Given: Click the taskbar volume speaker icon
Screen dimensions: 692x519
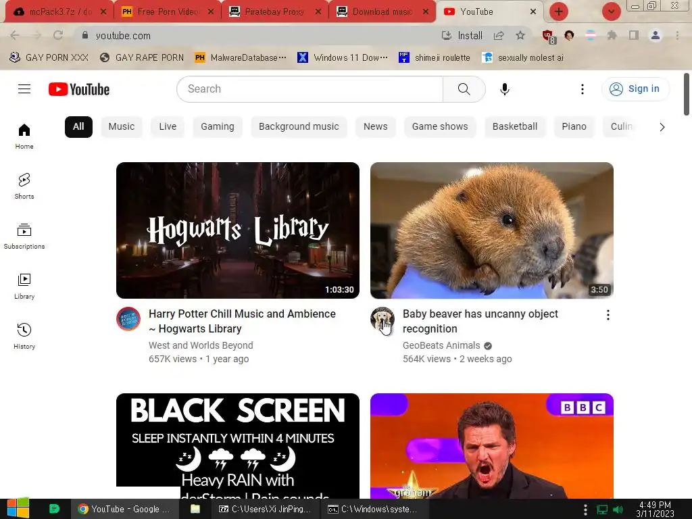Looking at the screenshot, I should (x=618, y=510).
